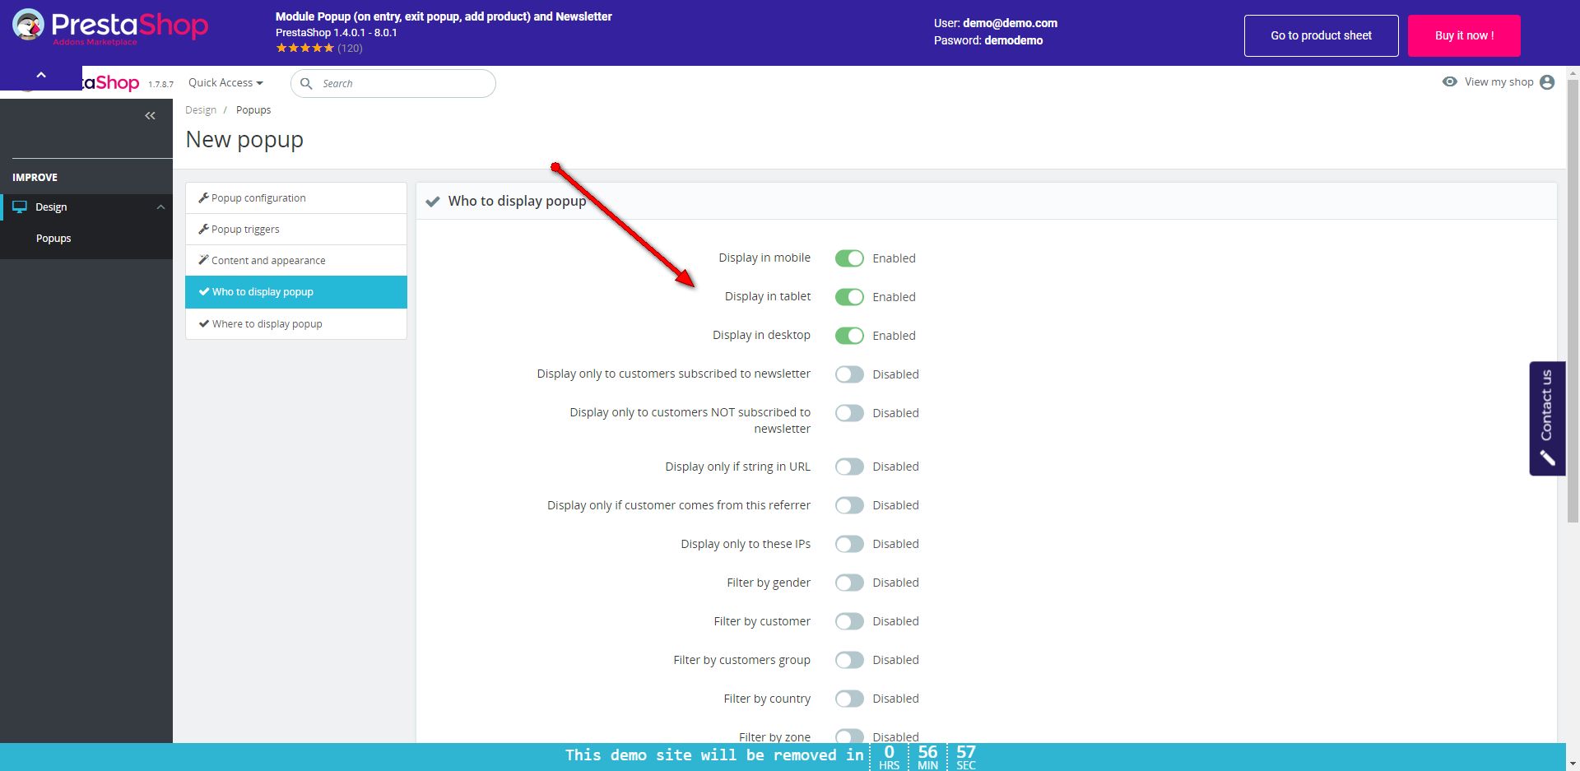The height and width of the screenshot is (771, 1580).
Task: Click the demo removal countdown minutes value
Action: point(927,752)
